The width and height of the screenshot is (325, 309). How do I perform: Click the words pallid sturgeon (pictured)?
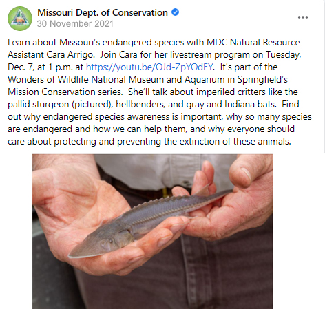pos(60,105)
